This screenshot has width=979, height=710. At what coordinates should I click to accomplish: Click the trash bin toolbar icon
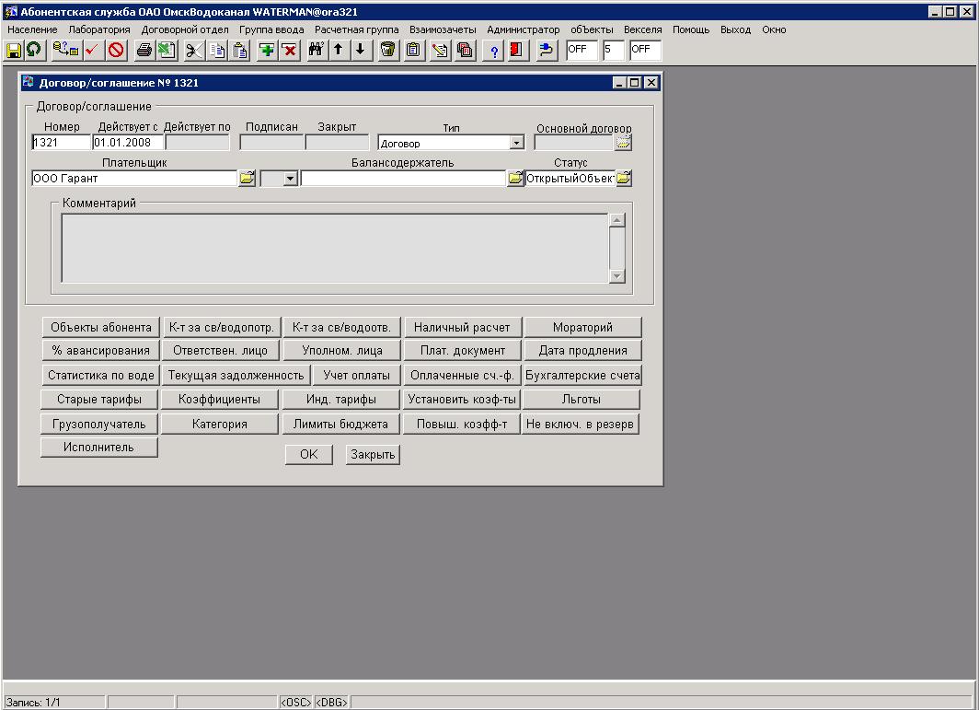388,51
